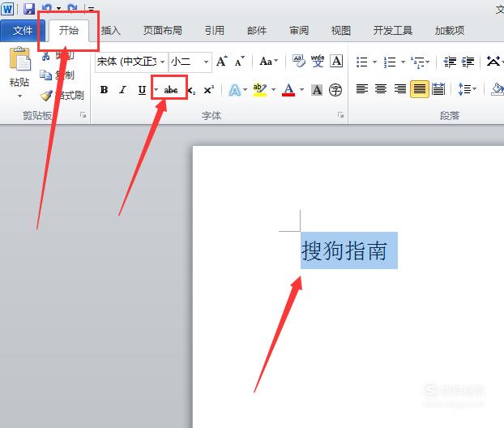Align text right

click(400, 88)
